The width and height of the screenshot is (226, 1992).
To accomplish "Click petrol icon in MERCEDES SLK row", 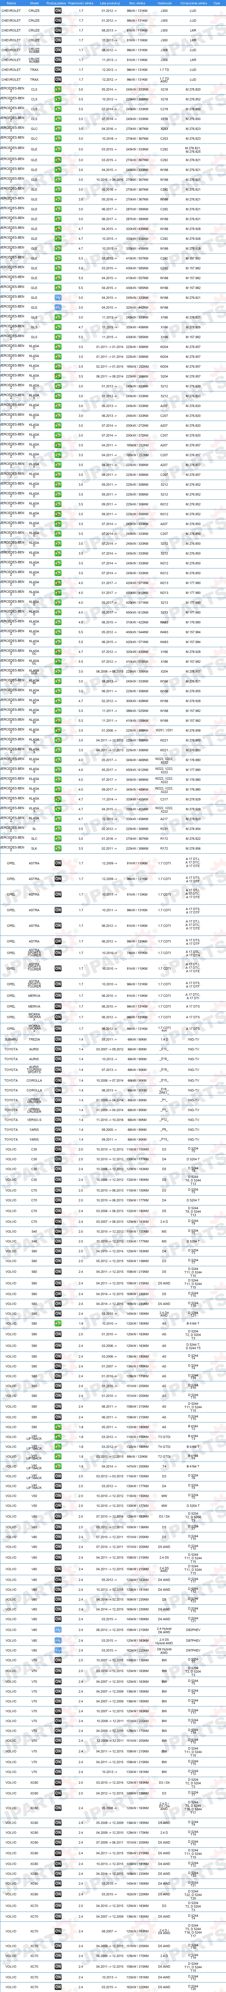I will (x=58, y=848).
